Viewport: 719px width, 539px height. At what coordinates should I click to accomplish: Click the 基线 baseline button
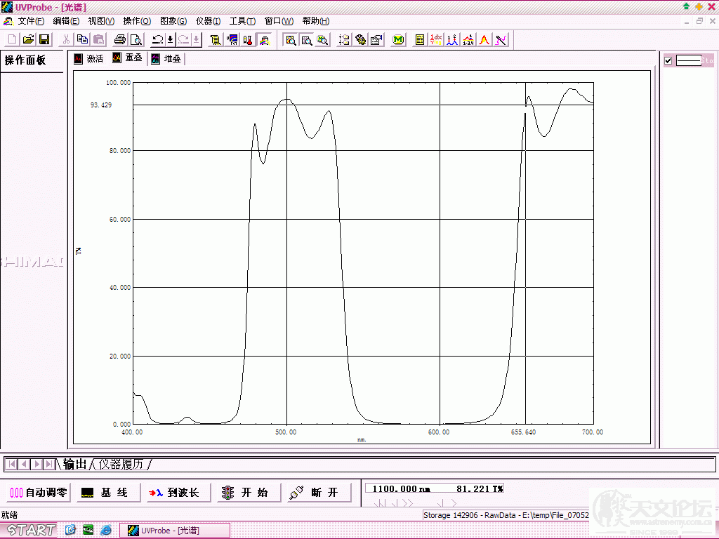point(108,493)
